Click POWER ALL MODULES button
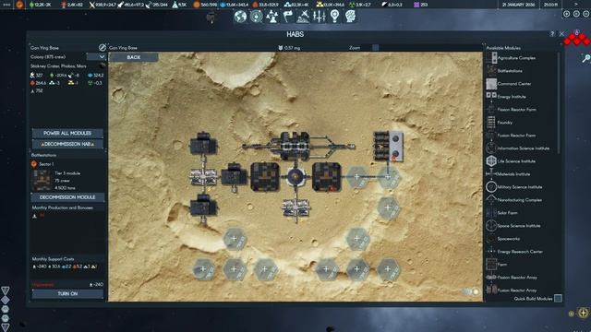This screenshot has height=332, width=591. (67, 133)
